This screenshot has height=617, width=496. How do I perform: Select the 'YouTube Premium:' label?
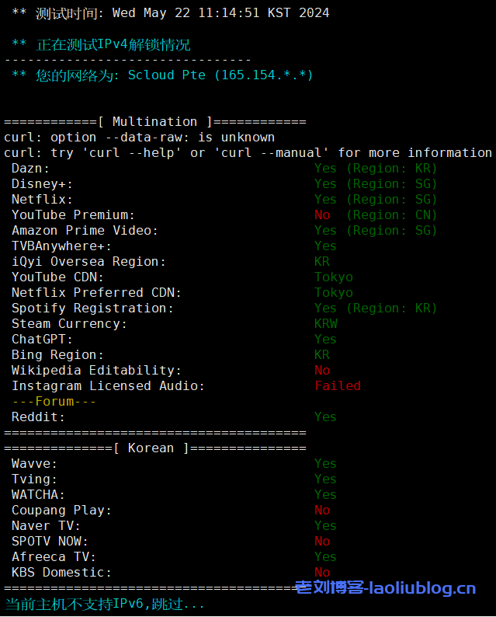coord(73,214)
